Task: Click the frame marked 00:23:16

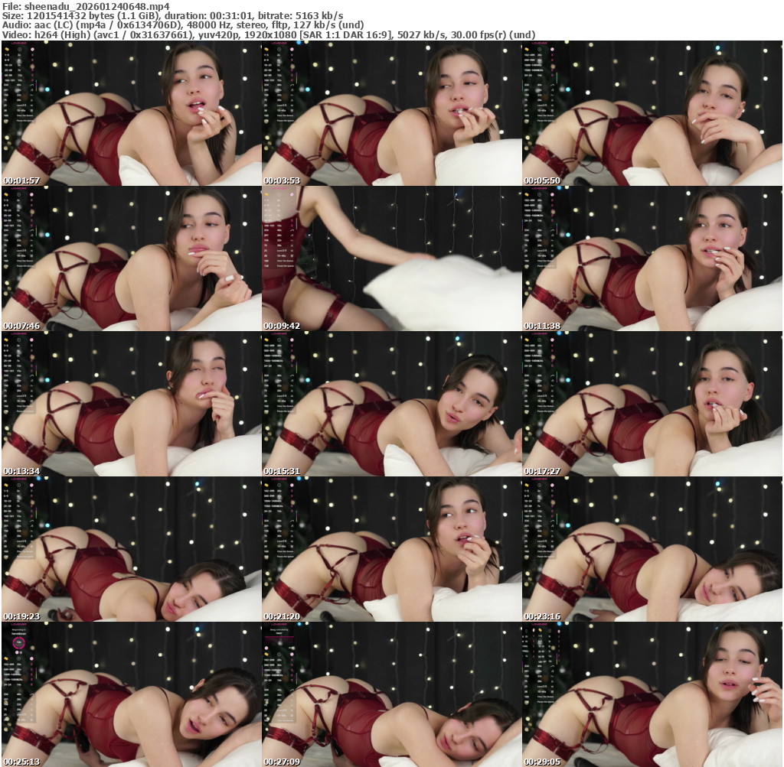Action: [652, 549]
